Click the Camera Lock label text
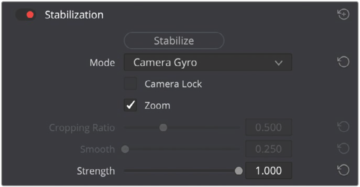 tap(173, 84)
